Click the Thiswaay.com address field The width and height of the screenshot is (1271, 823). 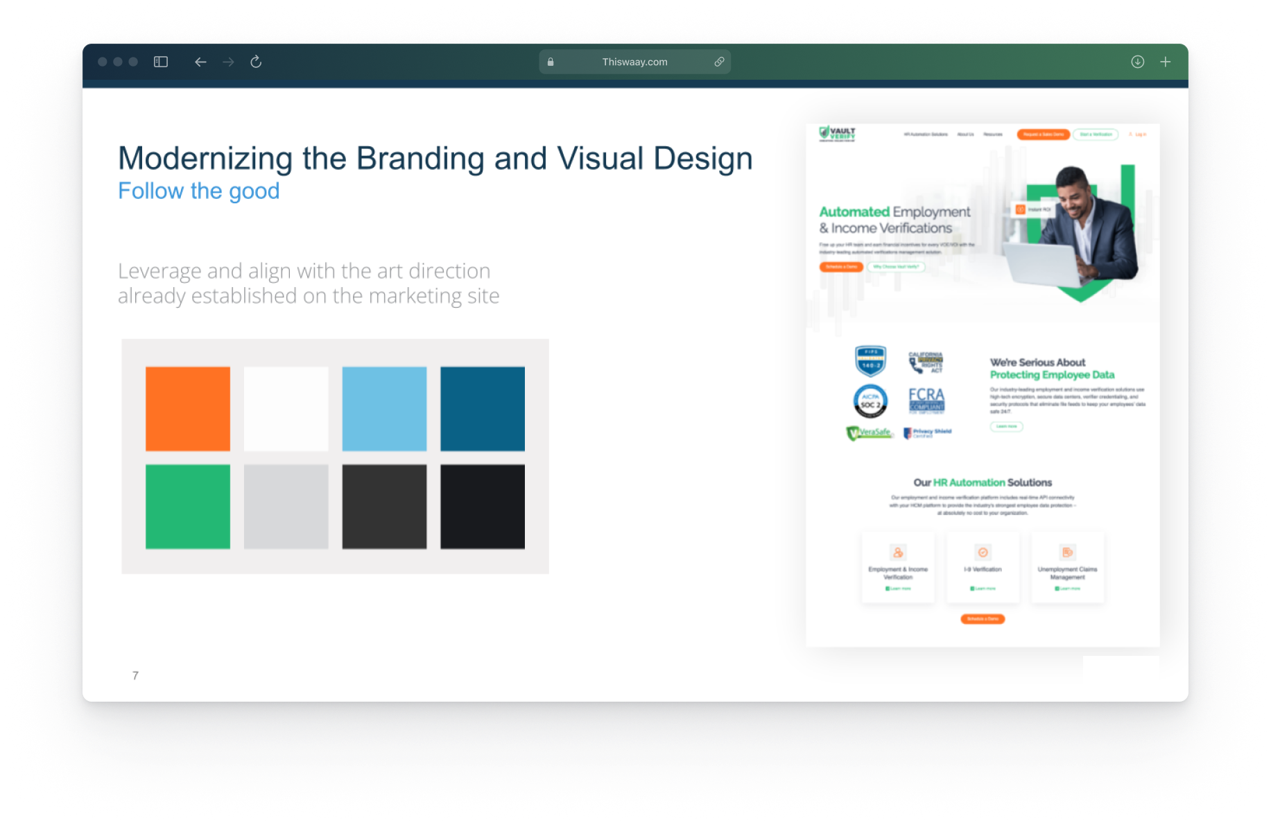(634, 62)
